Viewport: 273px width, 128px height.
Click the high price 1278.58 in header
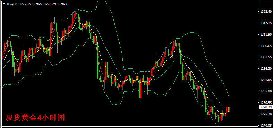38,4
